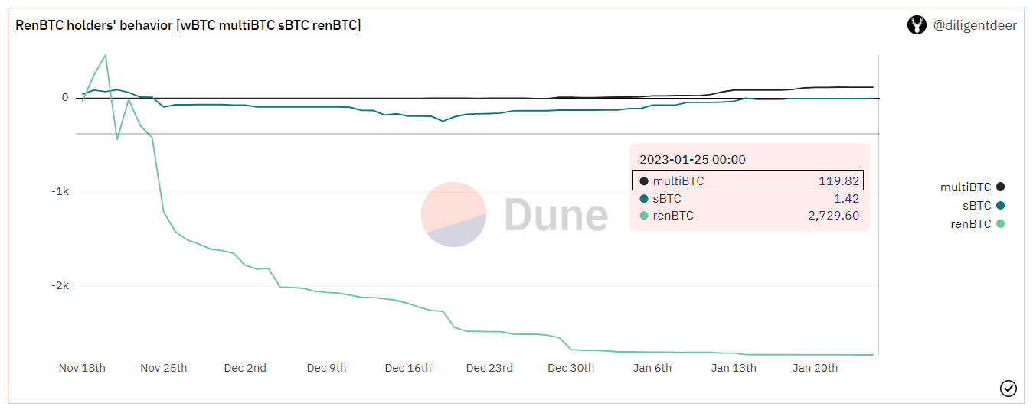
Task: Click the -2k y-axis label
Action: tap(59, 285)
